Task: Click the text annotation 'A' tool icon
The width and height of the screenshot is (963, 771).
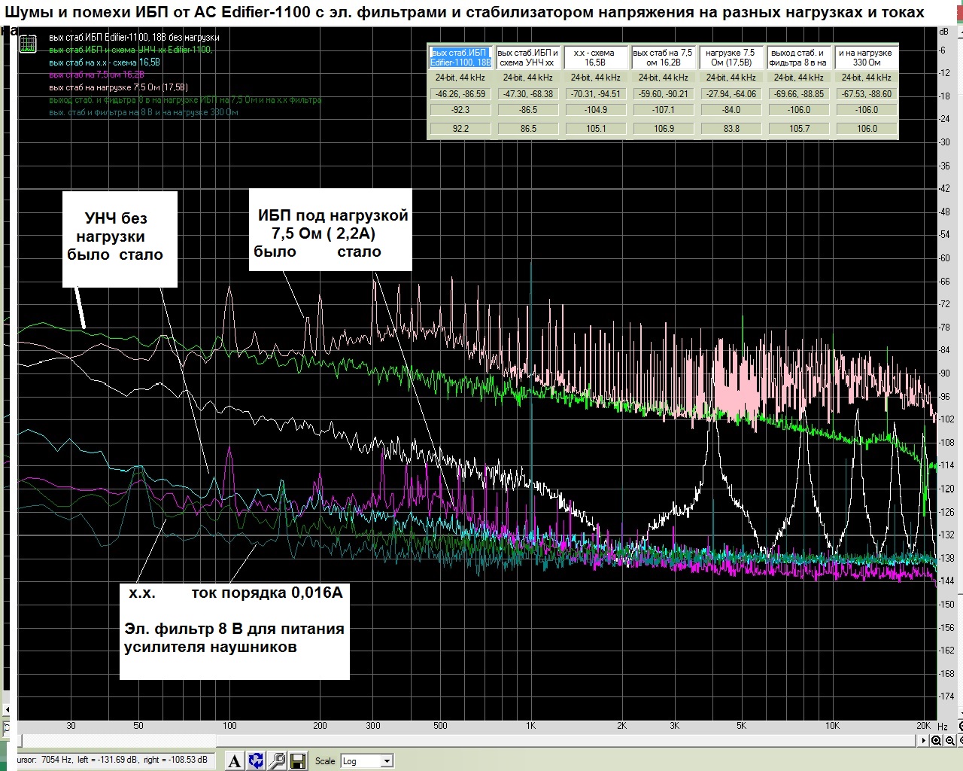Action: click(235, 760)
